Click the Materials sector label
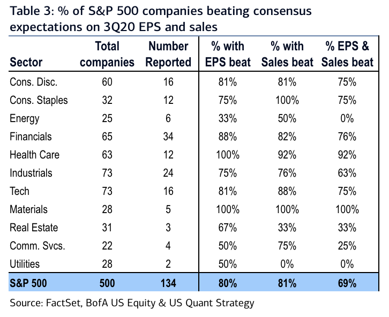This screenshot has height=317, width=389. click(29, 209)
